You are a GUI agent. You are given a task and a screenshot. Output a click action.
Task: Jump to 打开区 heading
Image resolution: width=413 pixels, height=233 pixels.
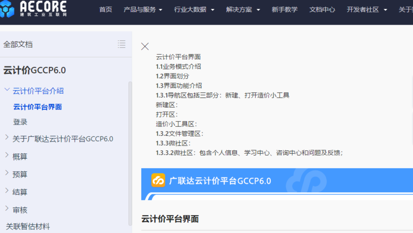click(167, 114)
